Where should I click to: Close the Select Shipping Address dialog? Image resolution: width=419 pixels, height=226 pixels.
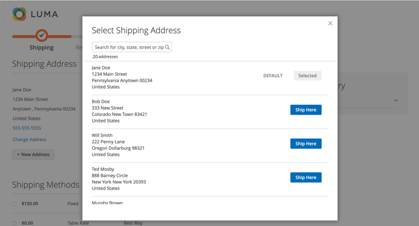pos(330,23)
